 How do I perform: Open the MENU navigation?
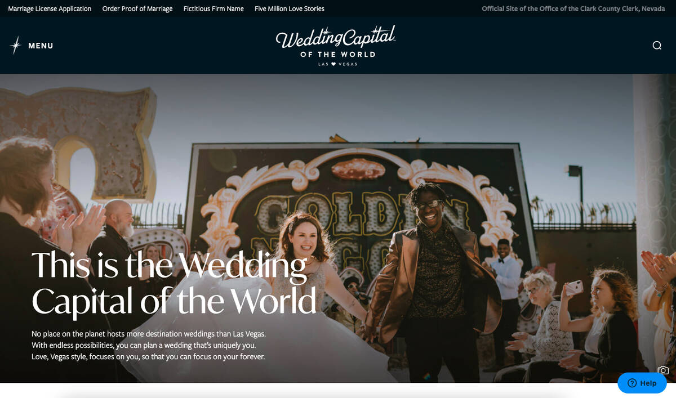click(x=32, y=46)
